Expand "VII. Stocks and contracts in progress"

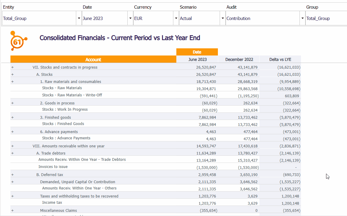tap(12, 67)
